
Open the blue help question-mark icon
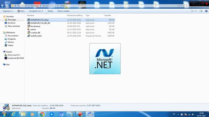(206, 11)
